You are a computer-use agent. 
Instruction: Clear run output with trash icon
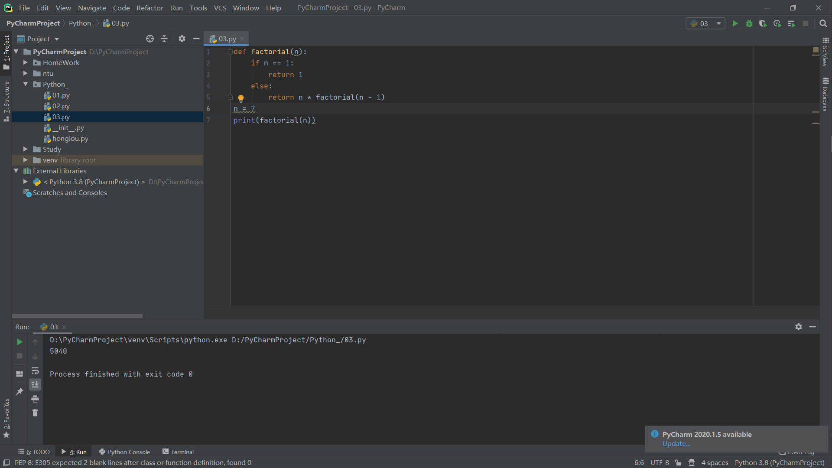[35, 413]
